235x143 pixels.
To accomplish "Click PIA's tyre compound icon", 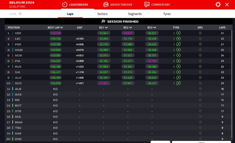I will 178,61.
